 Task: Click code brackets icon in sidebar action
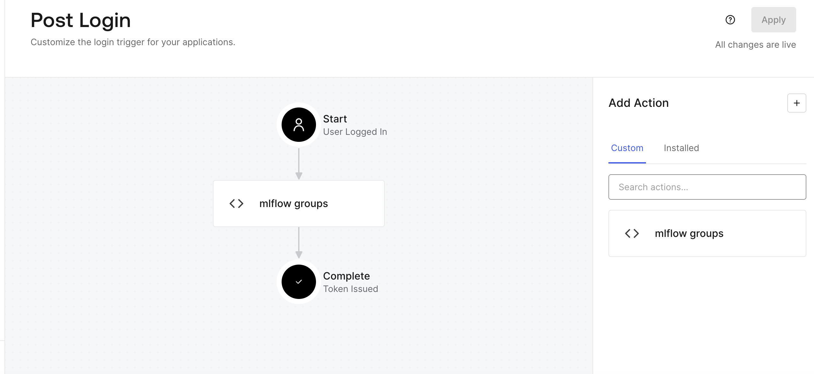[632, 233]
